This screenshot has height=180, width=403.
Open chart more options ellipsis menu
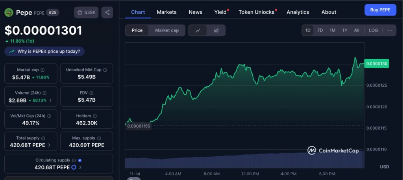pyautogui.click(x=390, y=30)
